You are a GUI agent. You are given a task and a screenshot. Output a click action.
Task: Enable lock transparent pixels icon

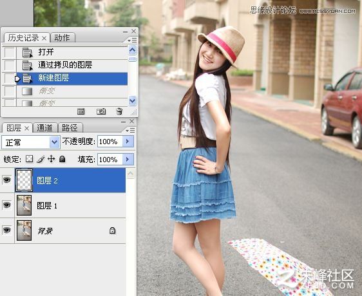pyautogui.click(x=29, y=159)
